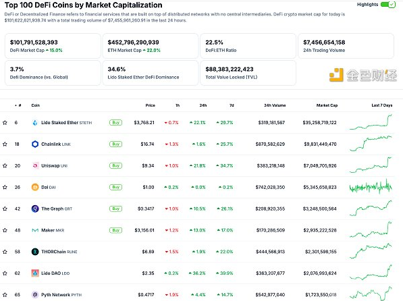The width and height of the screenshot is (403, 301).
Task: Star the Pyth Network row
Action: tap(5, 294)
